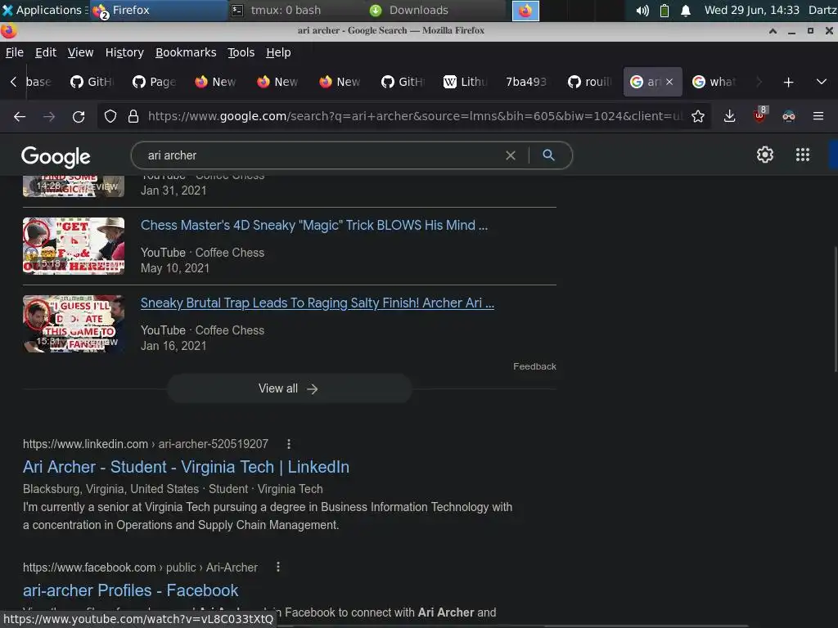Open the Help menu
This screenshot has width=838, height=628.
[x=278, y=52]
